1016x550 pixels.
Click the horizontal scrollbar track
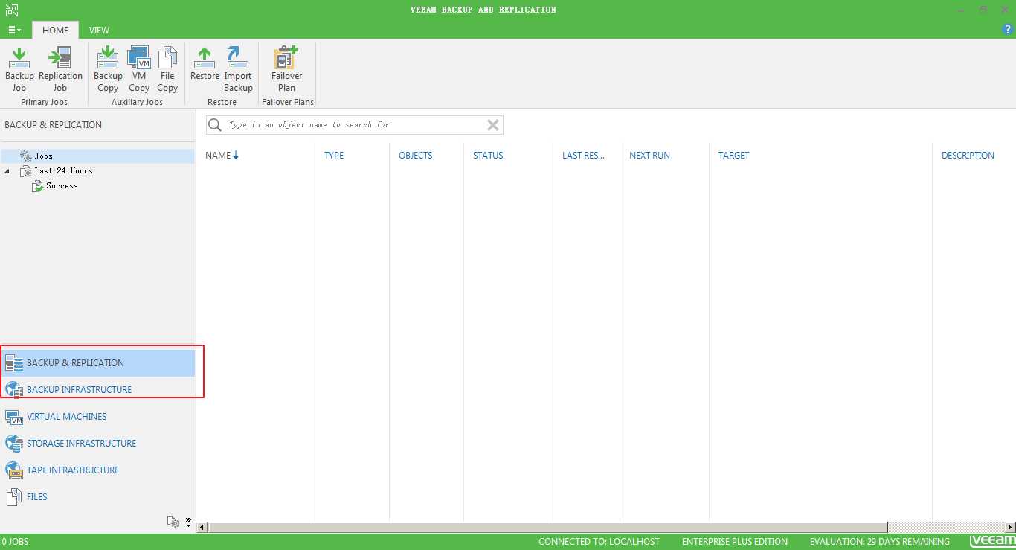point(945,527)
